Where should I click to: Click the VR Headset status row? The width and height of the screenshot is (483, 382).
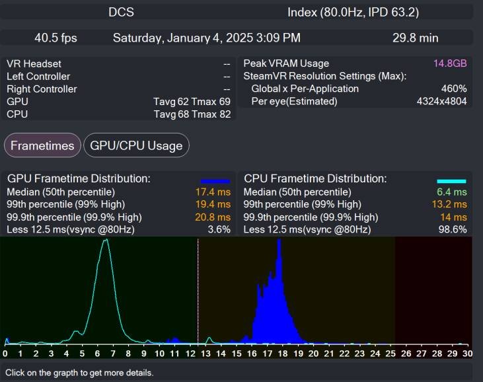[x=118, y=63]
